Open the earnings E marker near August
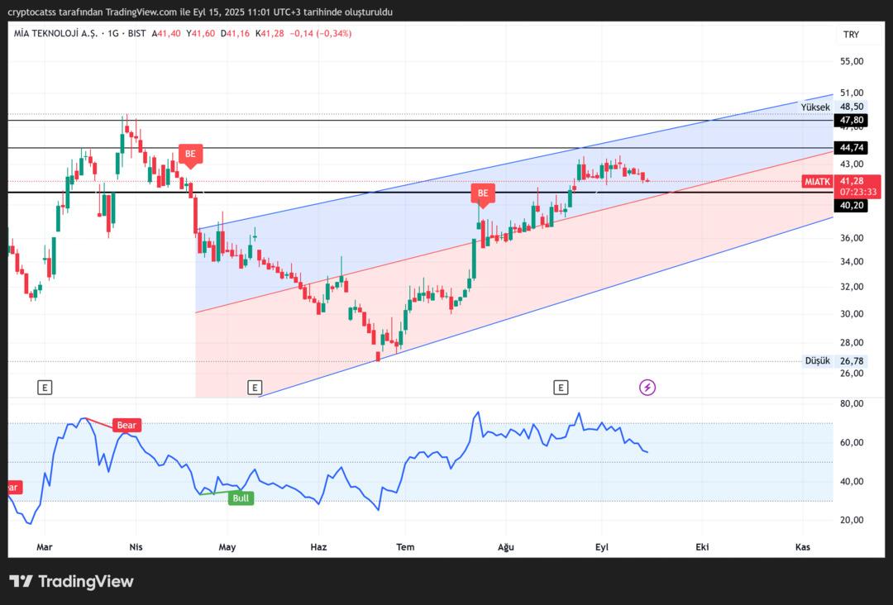 pos(561,388)
